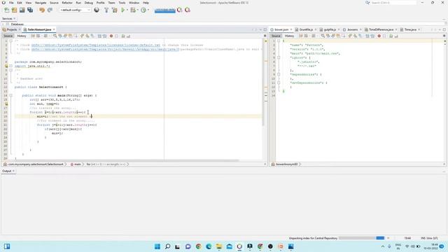Click the Open Project toolbar icon
This screenshot has height=252, width=448.
click(22, 10)
